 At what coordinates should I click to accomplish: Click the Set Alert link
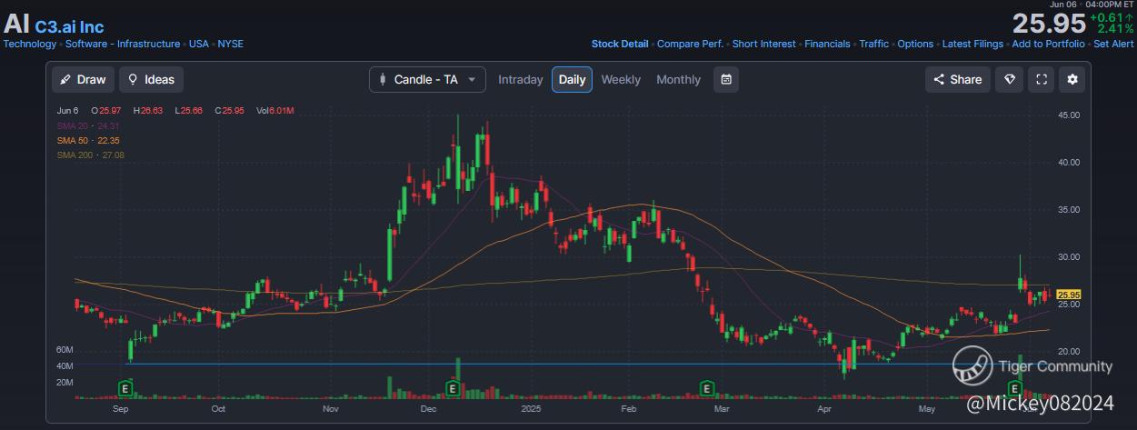1113,44
